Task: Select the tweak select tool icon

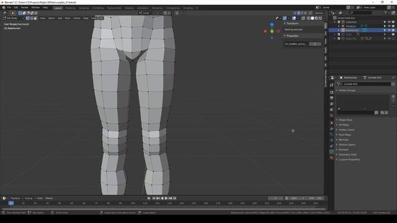Action: 12,13
